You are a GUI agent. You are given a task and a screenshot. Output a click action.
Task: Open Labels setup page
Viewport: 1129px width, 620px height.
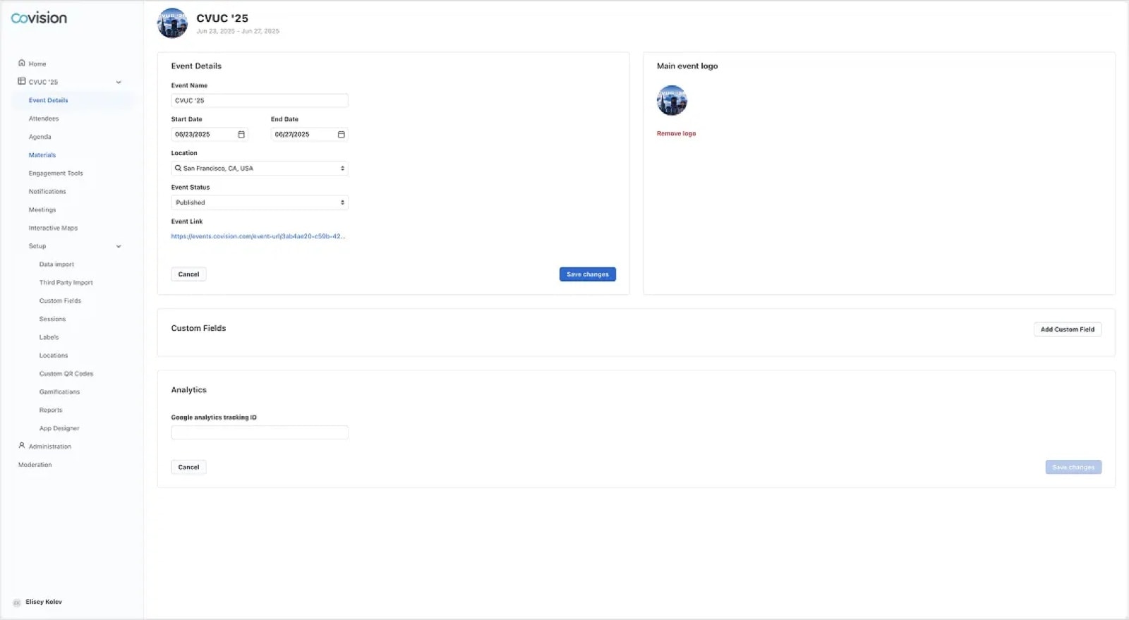[x=49, y=337]
